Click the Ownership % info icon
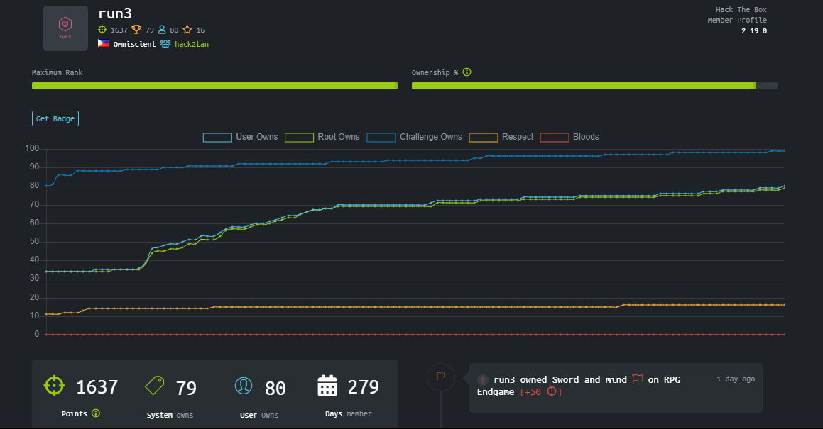The height and width of the screenshot is (429, 823). [x=467, y=72]
